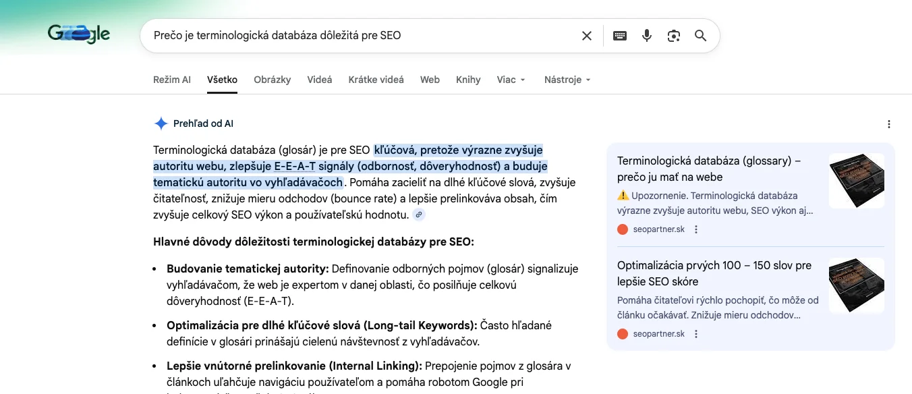Clear the search query with X icon
The image size is (912, 394).
587,36
